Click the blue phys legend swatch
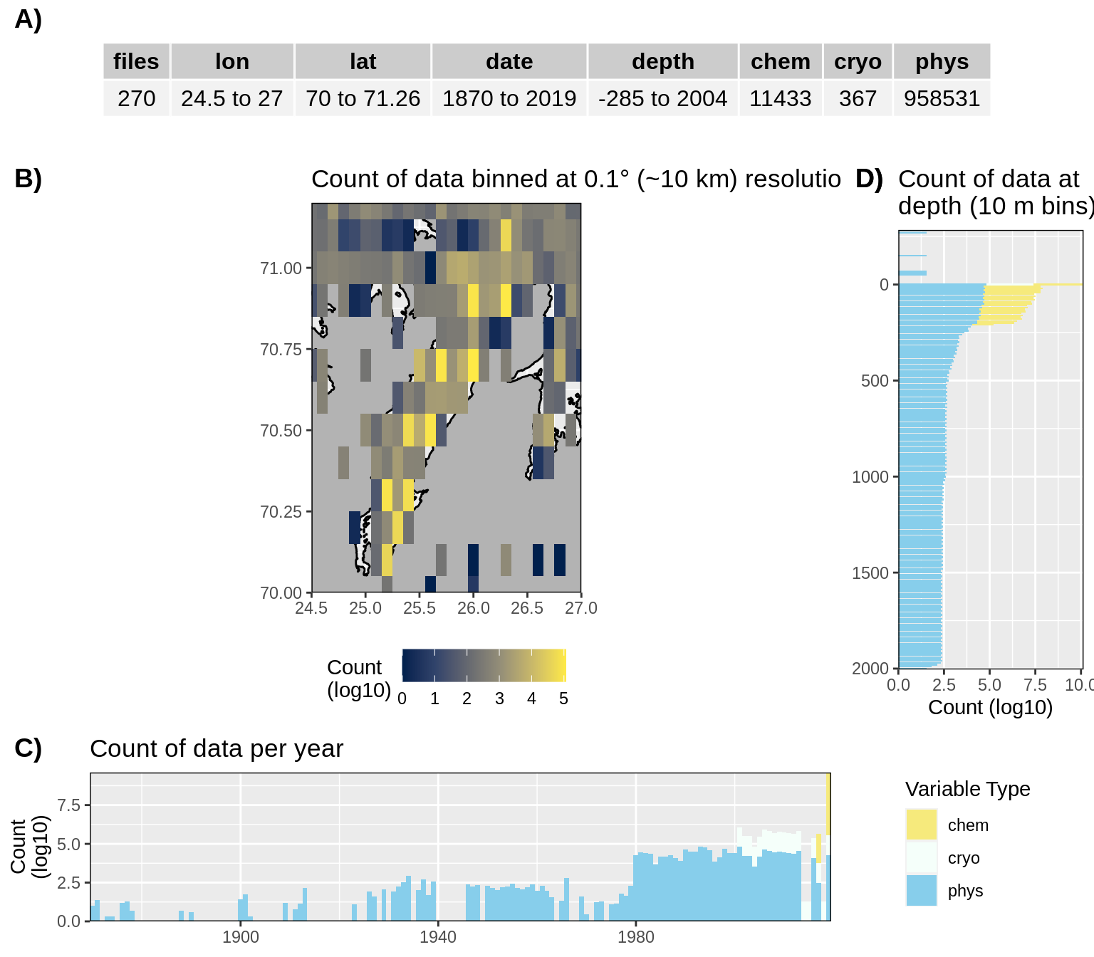Screen dimensions: 1094x957 [921, 890]
